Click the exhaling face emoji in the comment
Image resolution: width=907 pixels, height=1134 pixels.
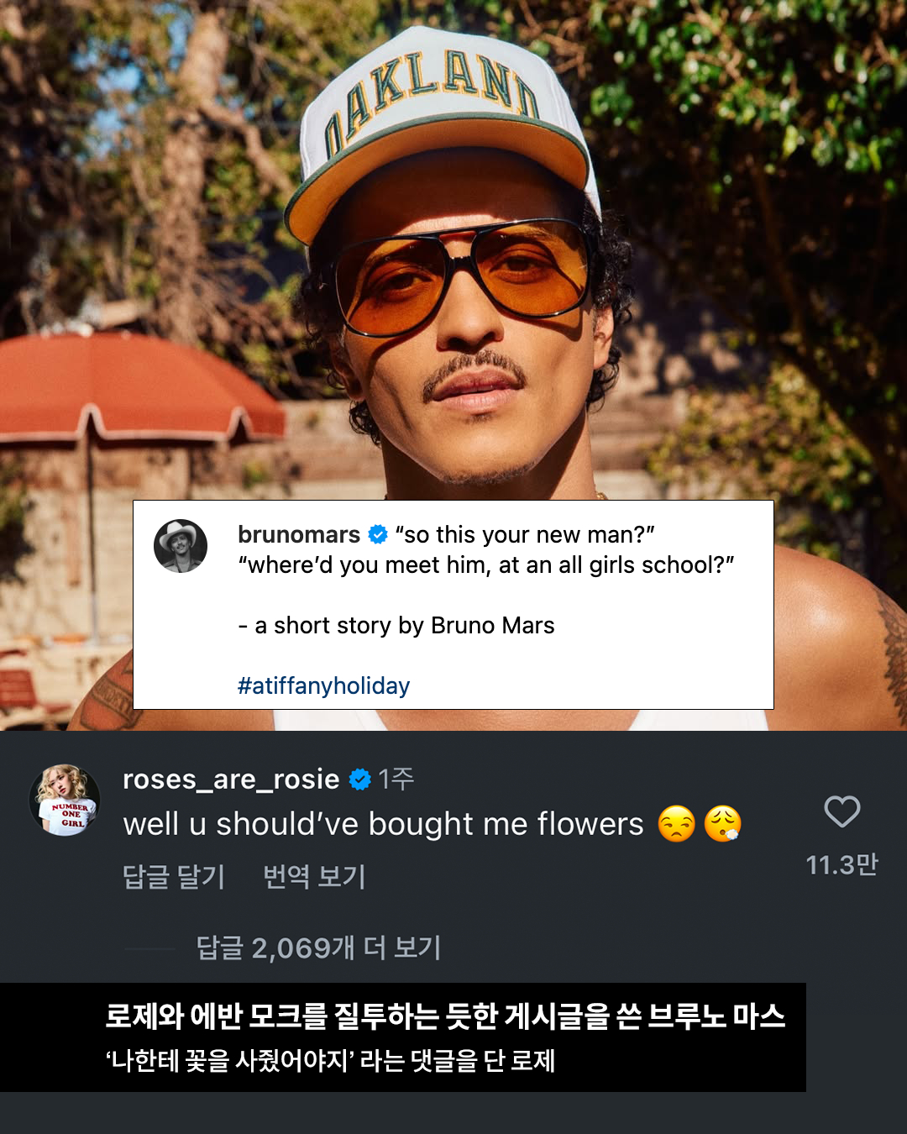point(722,824)
